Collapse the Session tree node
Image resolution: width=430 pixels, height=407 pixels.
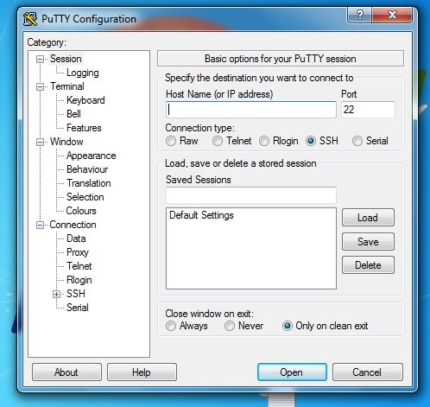40,60
